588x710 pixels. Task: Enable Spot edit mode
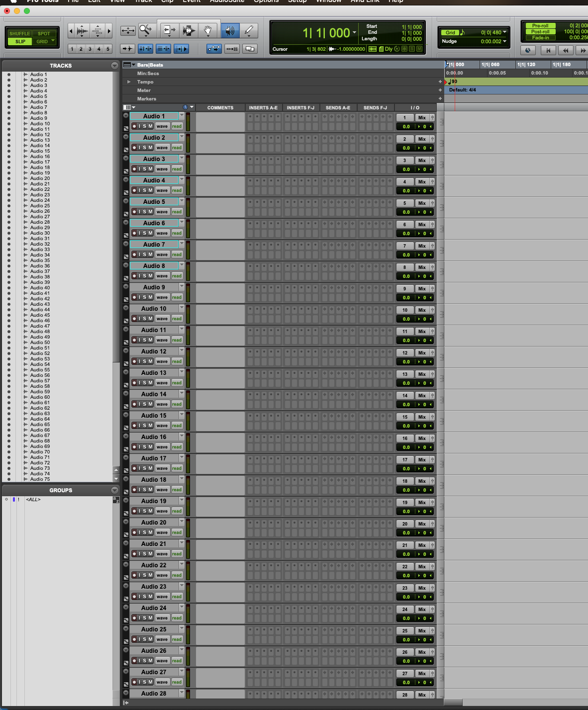click(x=44, y=34)
